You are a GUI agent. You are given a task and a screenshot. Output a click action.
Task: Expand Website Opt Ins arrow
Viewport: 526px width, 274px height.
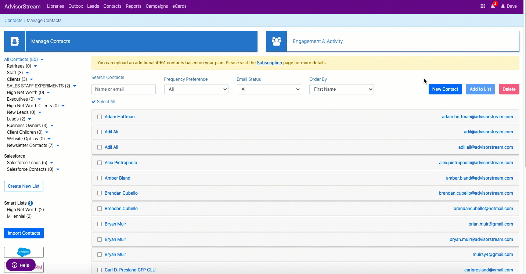click(x=49, y=139)
